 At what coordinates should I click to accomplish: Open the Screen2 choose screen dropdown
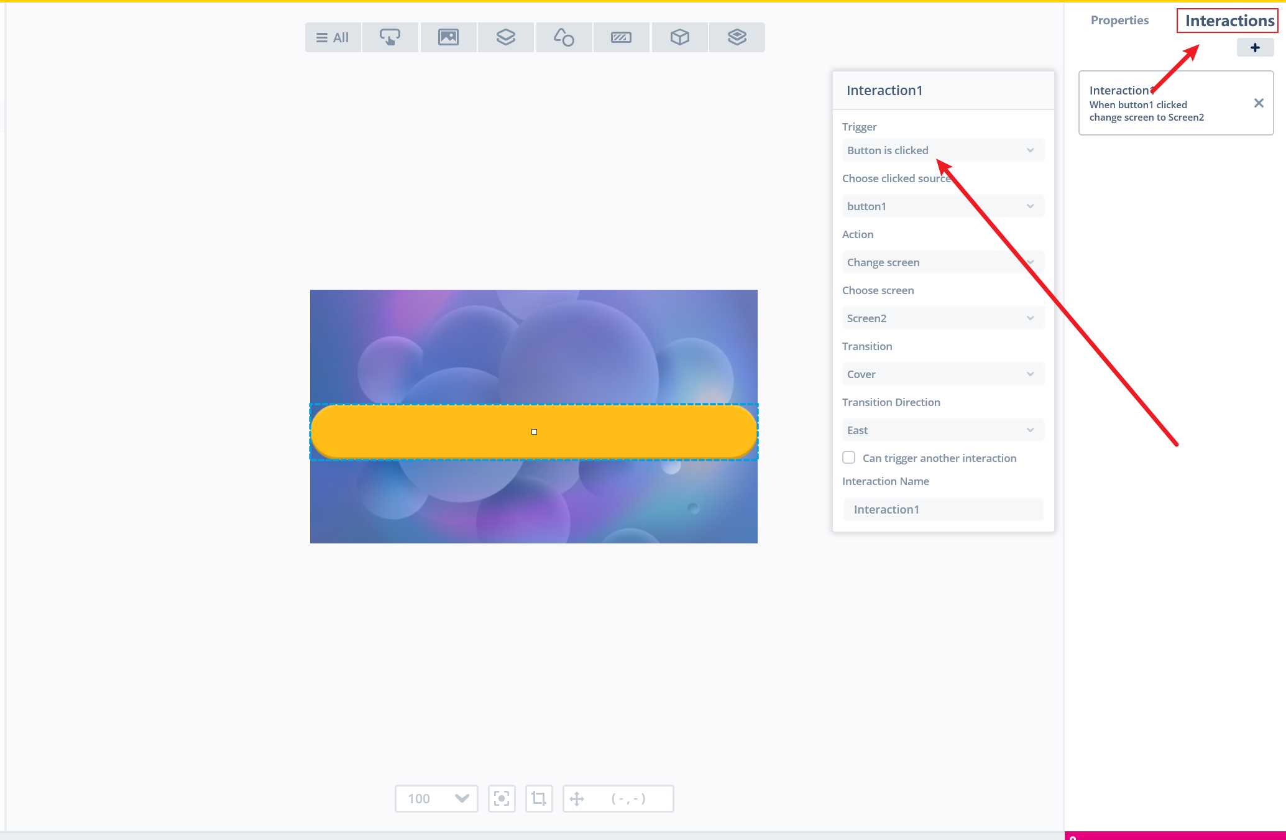942,318
